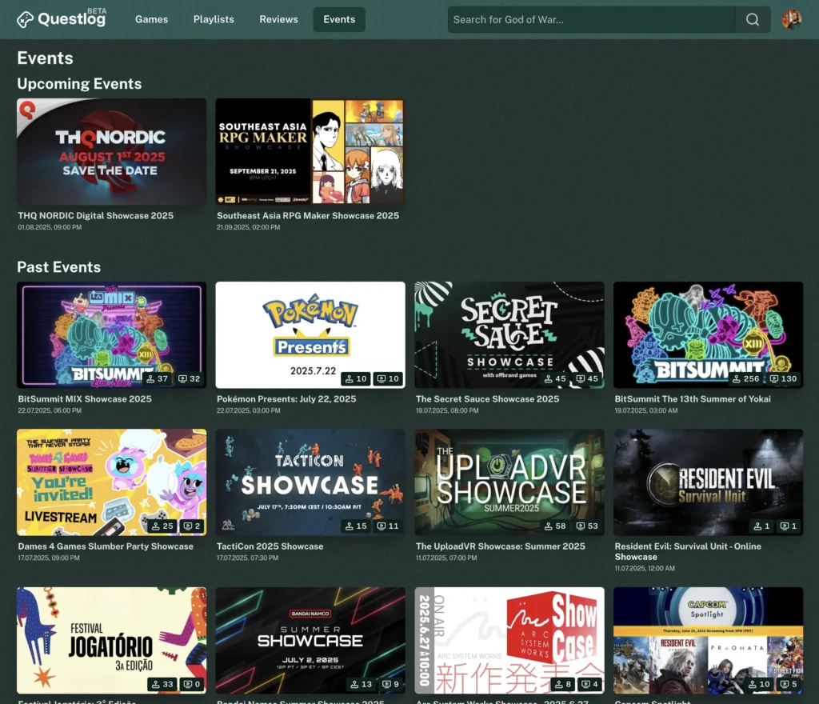Click the Questlog controller logo

[25, 20]
